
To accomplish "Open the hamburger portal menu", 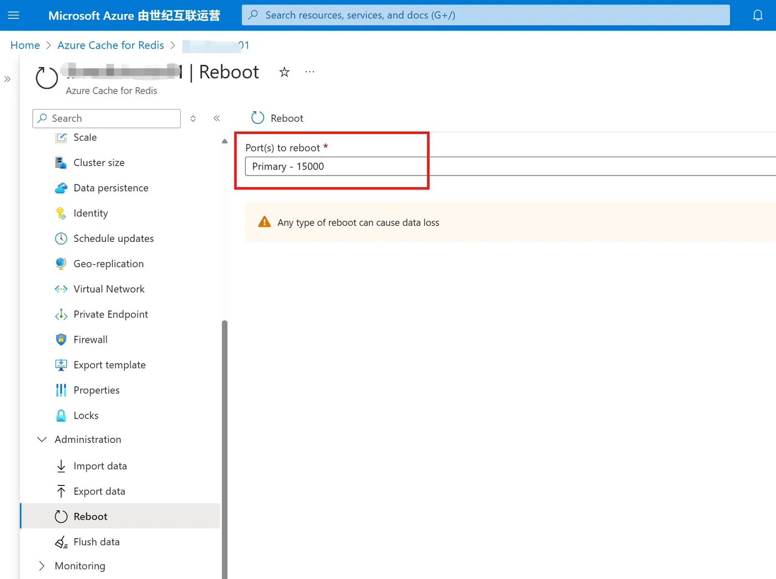I will [x=13, y=15].
